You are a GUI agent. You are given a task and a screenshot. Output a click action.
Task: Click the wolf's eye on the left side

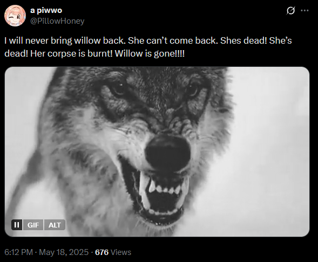[x=118, y=88]
